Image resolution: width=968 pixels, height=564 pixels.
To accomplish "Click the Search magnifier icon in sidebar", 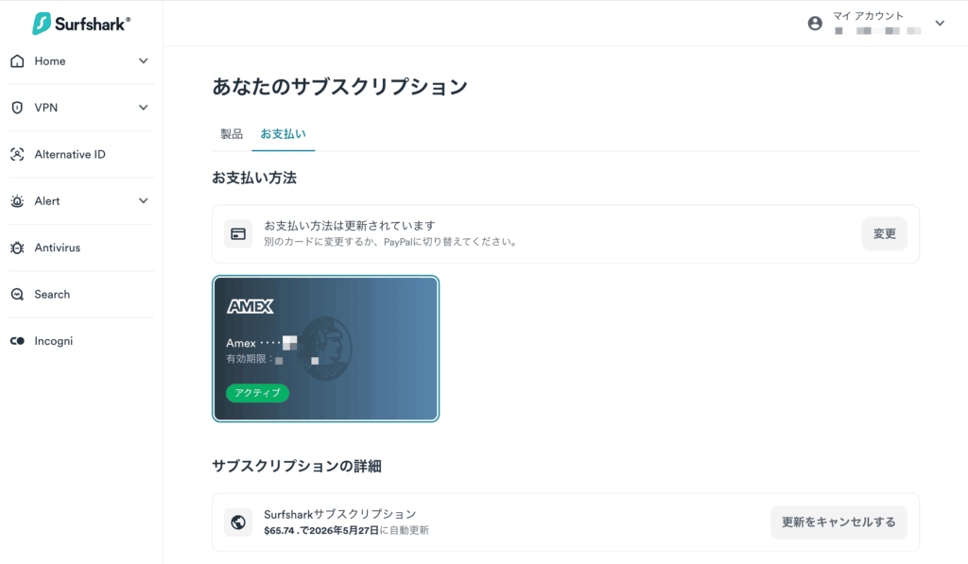I will (17, 295).
